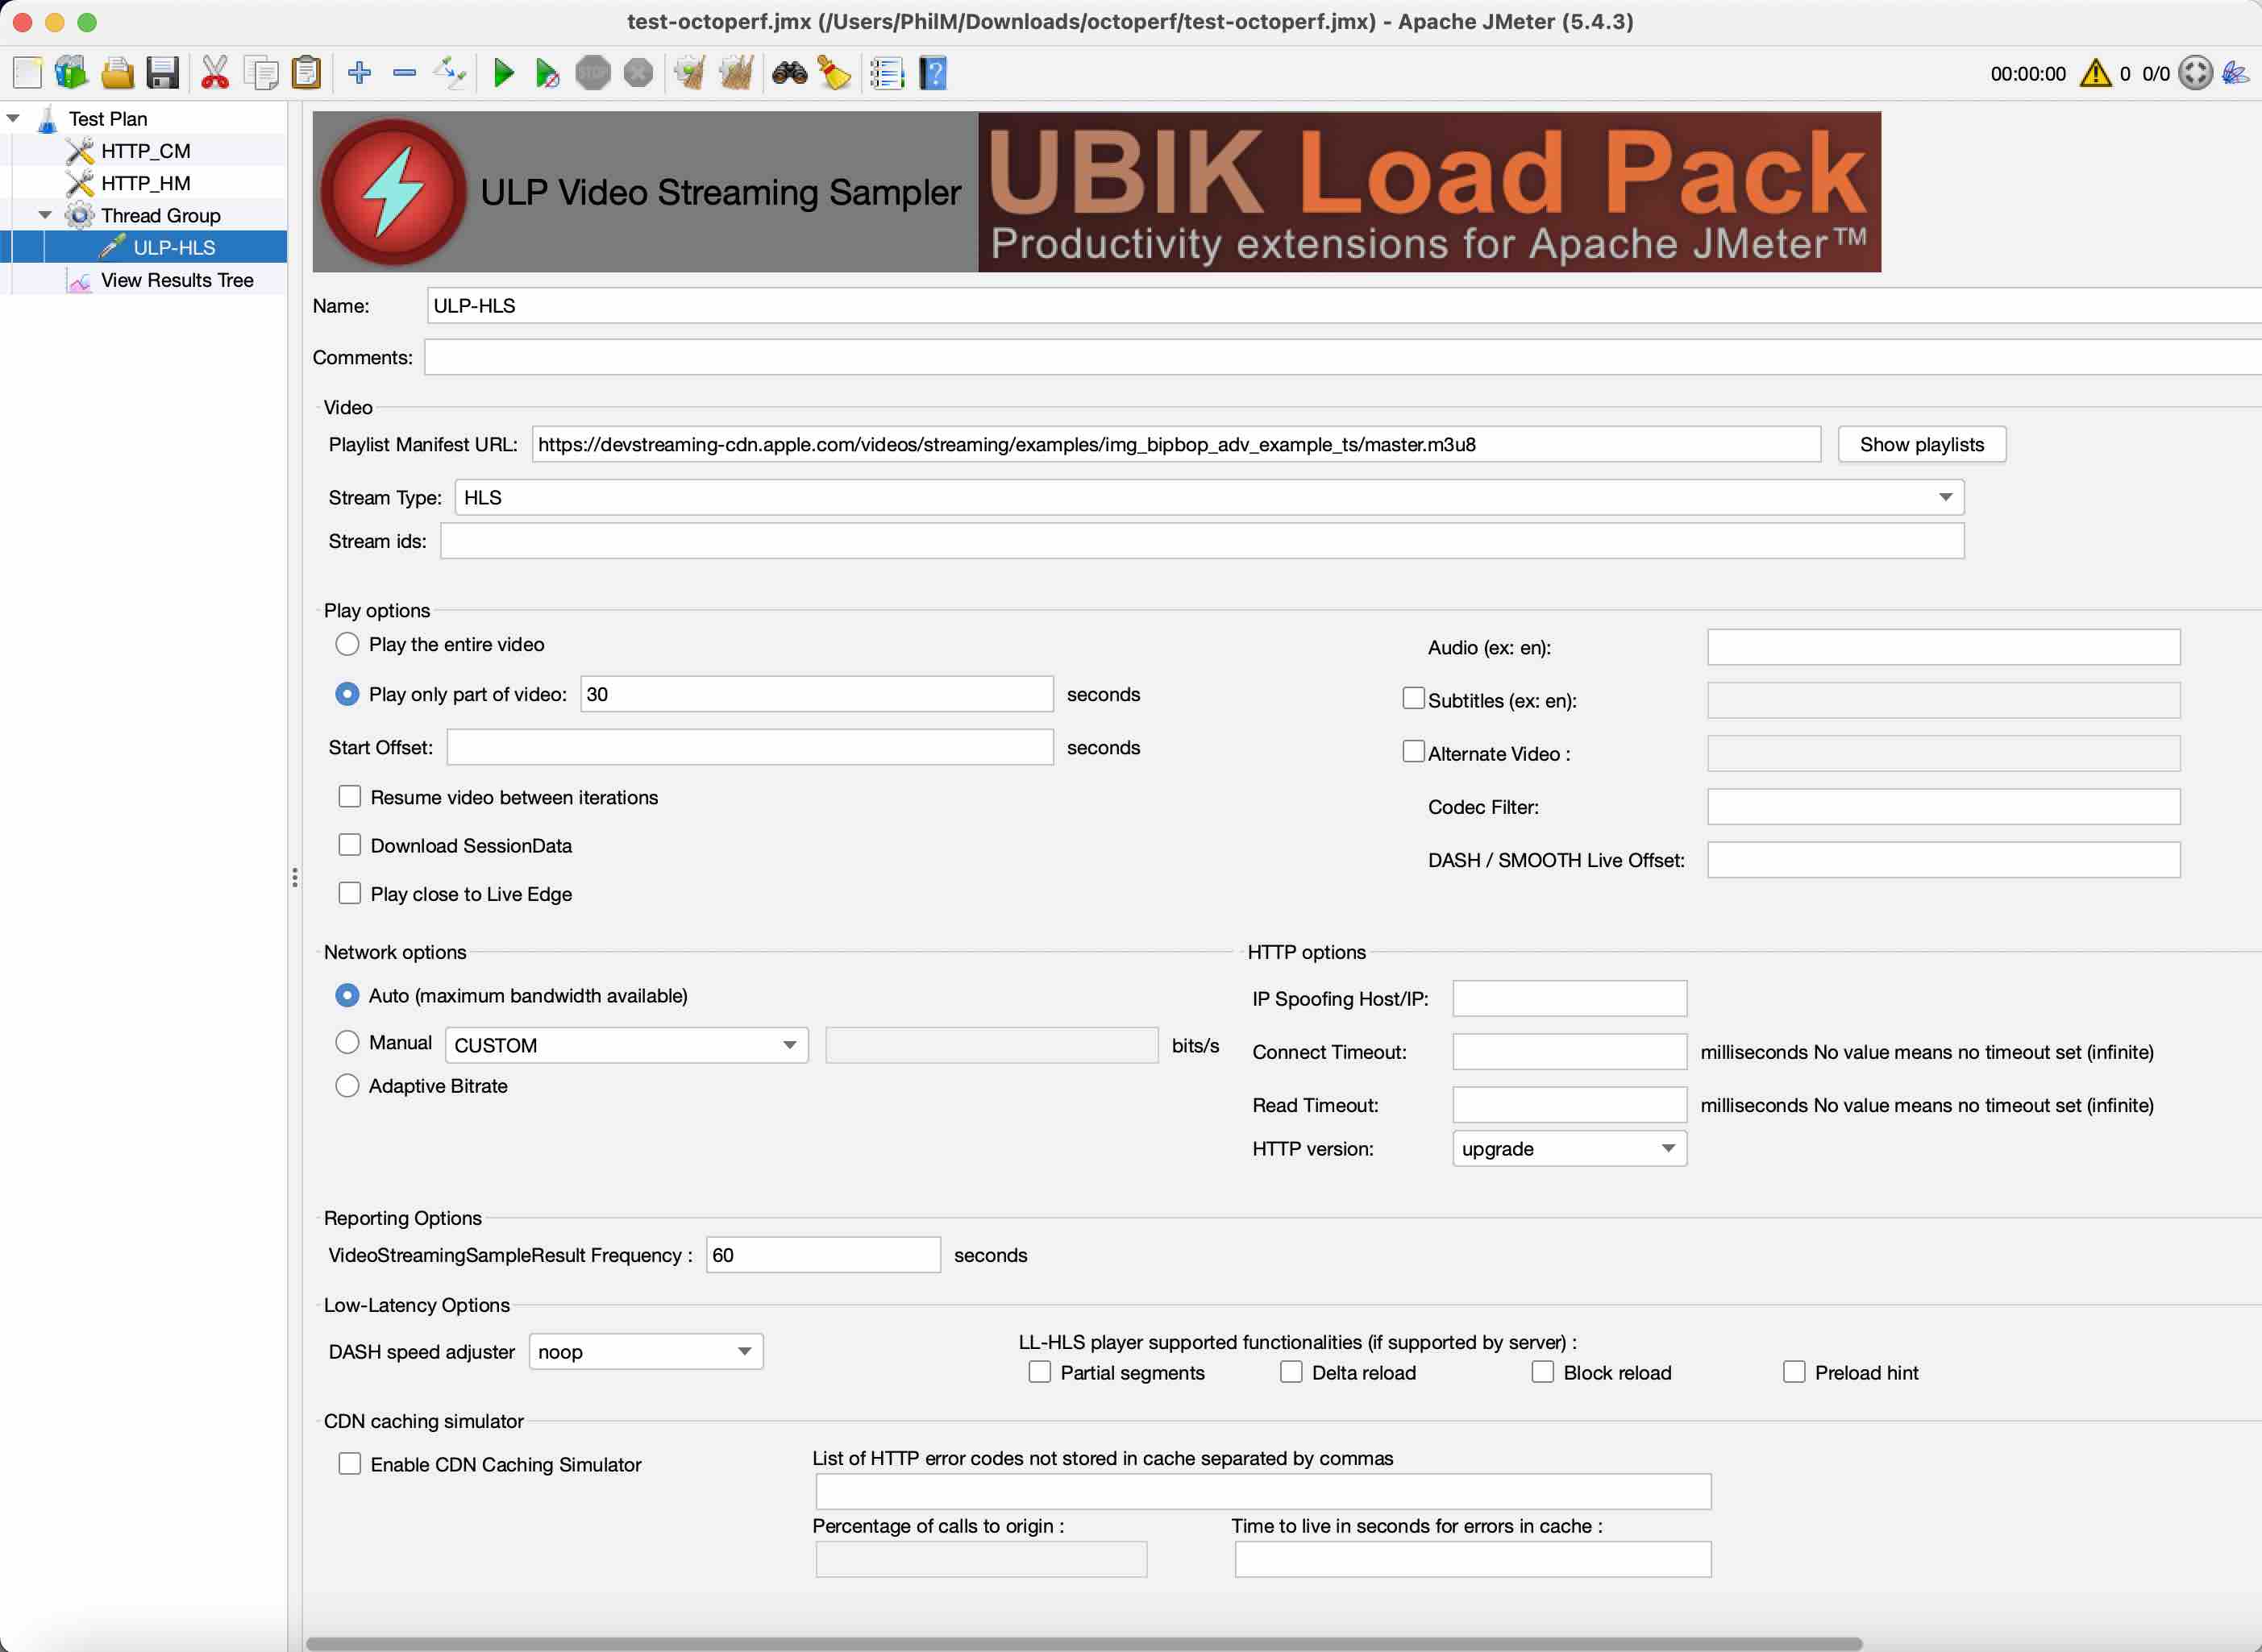Click the Open file folder icon
The image size is (2262, 1652).
pos(117,73)
